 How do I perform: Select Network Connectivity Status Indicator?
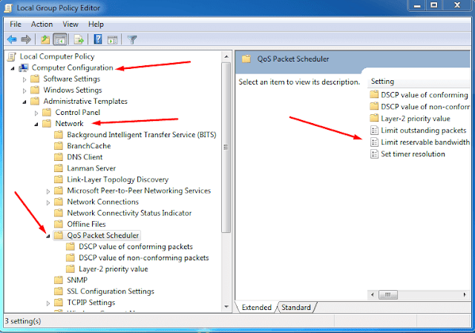tap(129, 214)
